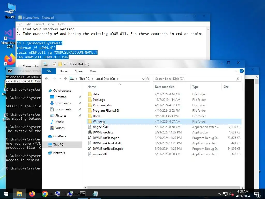Select the DWMBlurGlassExt.pdb file icon
Viewport: 265px width, 199px height.
click(x=90, y=148)
